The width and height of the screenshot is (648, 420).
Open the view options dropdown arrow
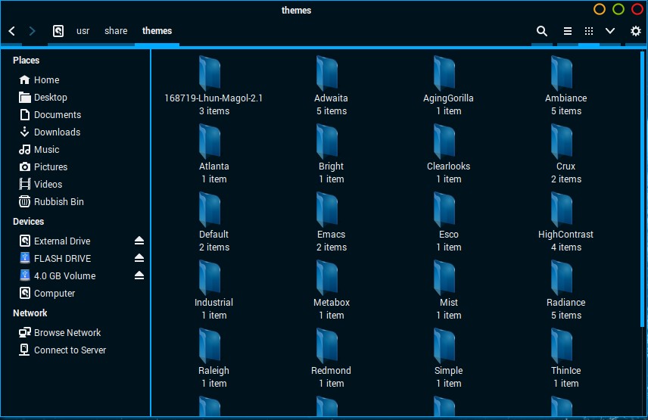point(610,31)
